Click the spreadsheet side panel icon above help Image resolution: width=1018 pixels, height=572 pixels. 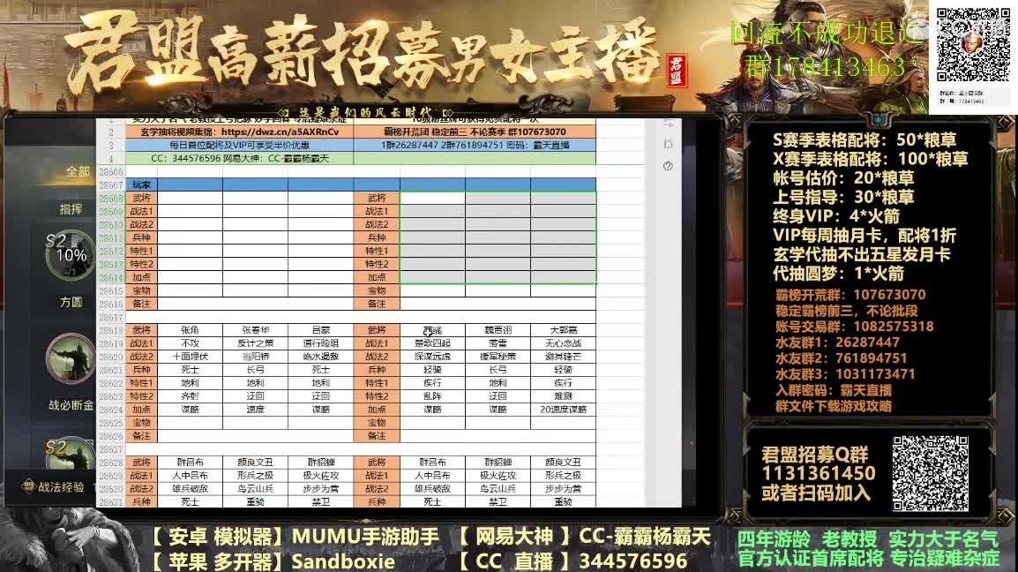click(668, 144)
